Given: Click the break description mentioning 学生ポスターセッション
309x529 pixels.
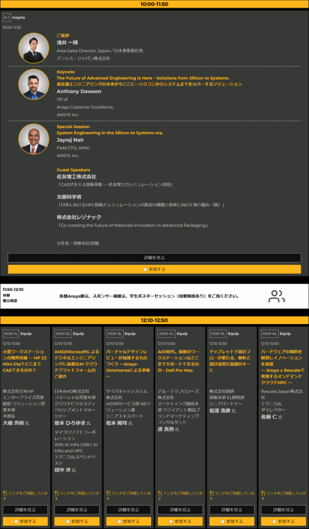Looking at the screenshot, I should (149, 296).
